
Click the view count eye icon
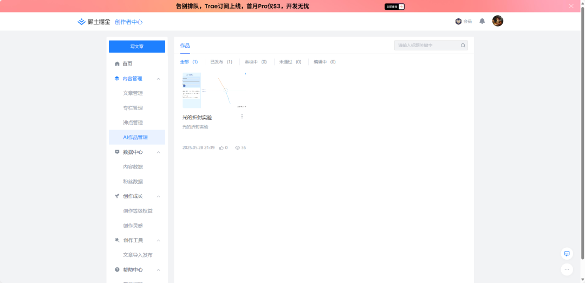(237, 148)
